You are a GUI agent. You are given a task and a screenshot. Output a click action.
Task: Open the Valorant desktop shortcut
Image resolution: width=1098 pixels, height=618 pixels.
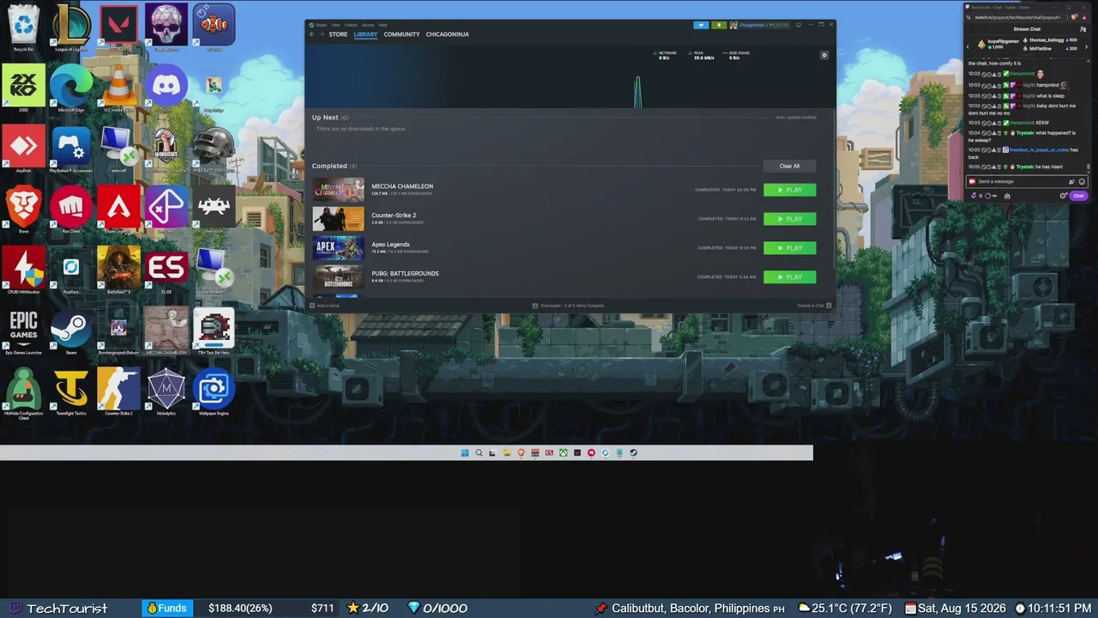[x=118, y=26]
